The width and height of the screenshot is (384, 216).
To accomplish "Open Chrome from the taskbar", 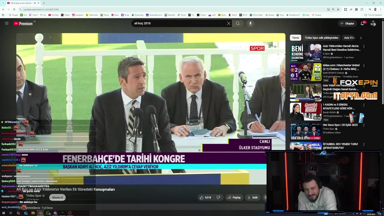I will pyautogui.click(x=40, y=213).
